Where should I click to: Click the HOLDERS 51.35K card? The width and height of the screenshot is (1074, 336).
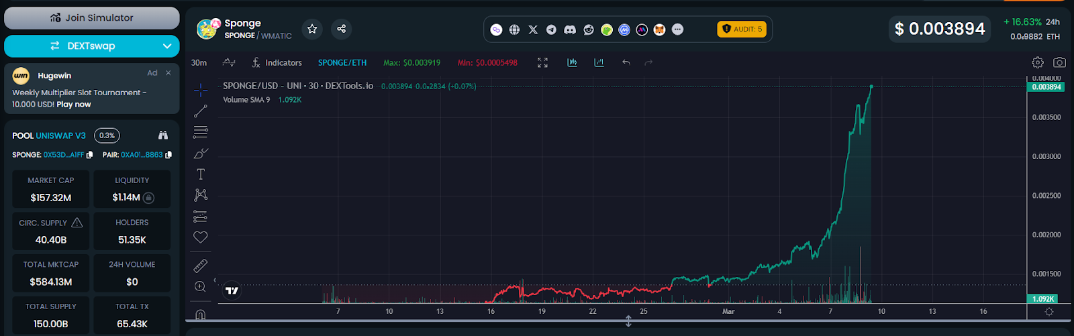132,231
